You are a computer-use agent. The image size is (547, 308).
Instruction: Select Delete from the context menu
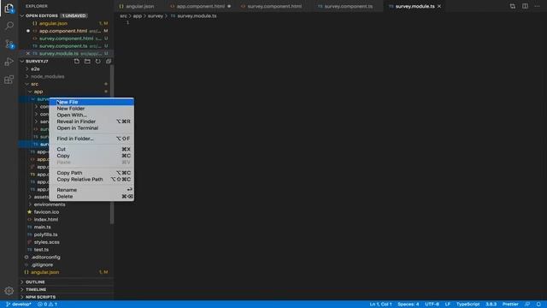[91, 197]
